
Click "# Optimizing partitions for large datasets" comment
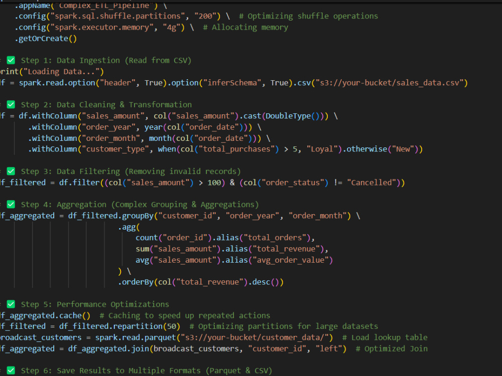pos(284,326)
